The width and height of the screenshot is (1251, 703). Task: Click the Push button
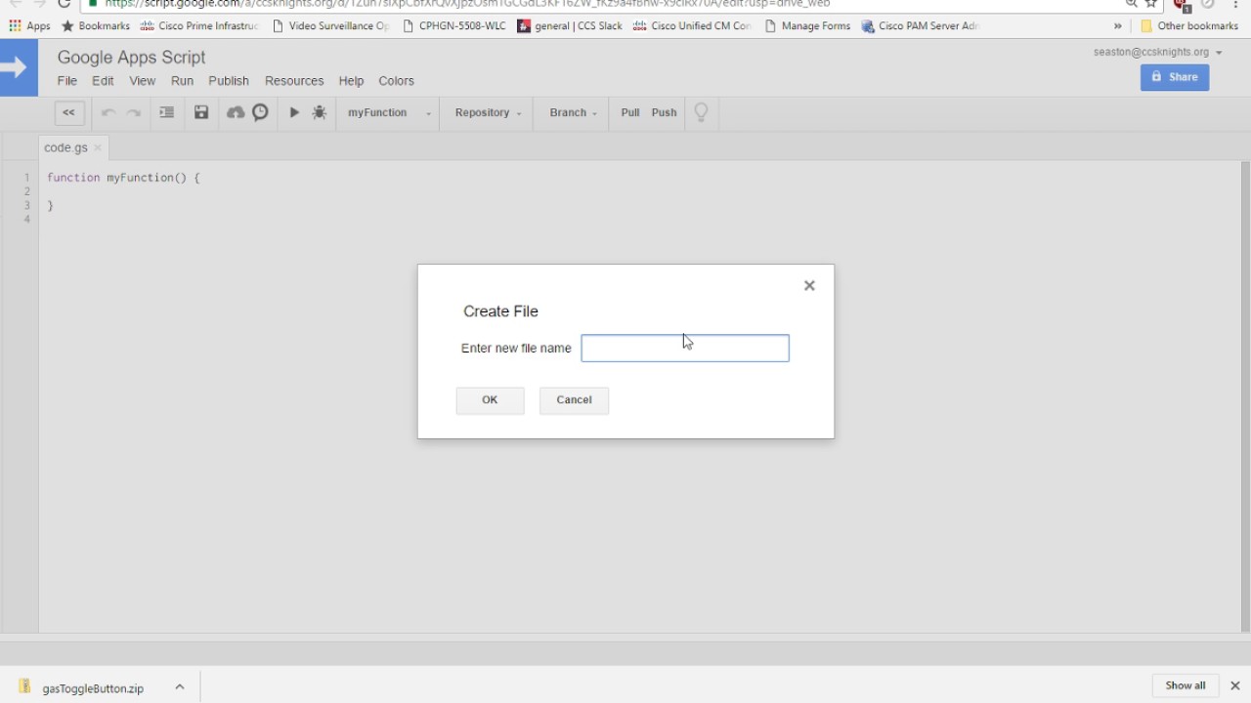pyautogui.click(x=664, y=113)
